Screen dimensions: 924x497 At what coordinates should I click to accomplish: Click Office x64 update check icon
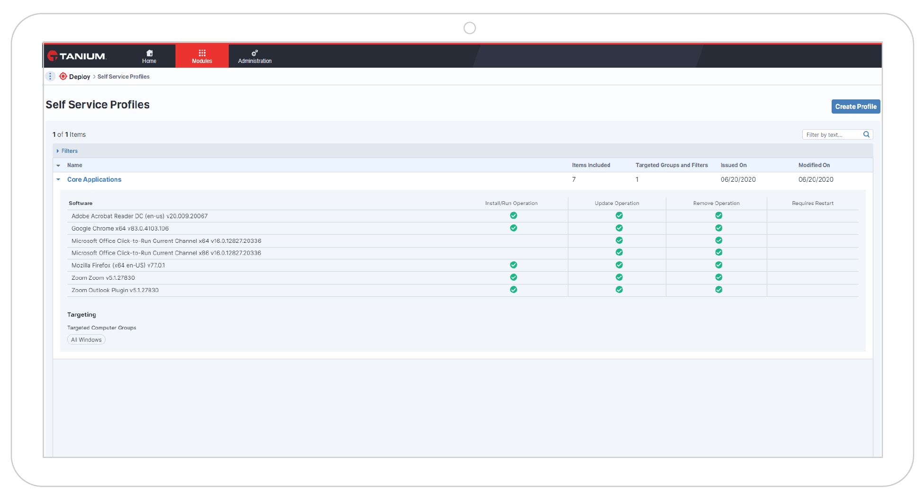pyautogui.click(x=619, y=240)
